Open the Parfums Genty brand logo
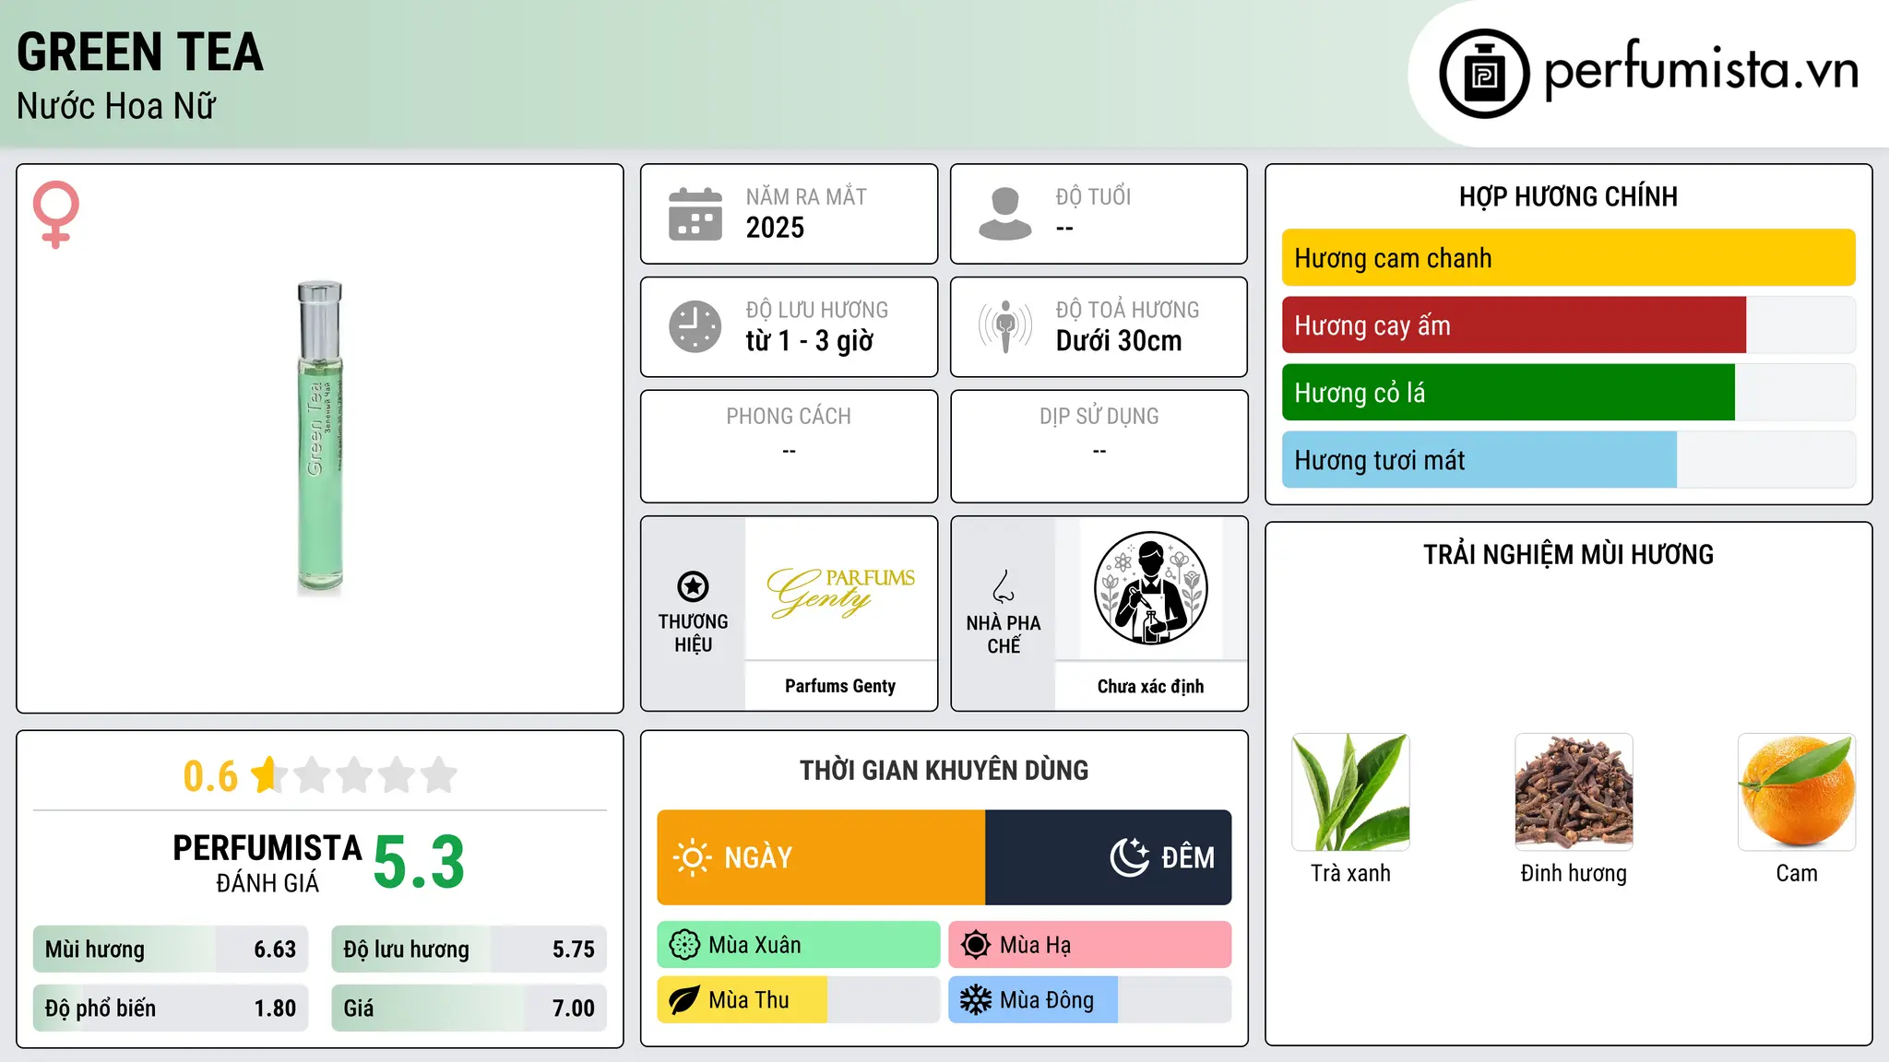The width and height of the screenshot is (1889, 1062). [840, 591]
